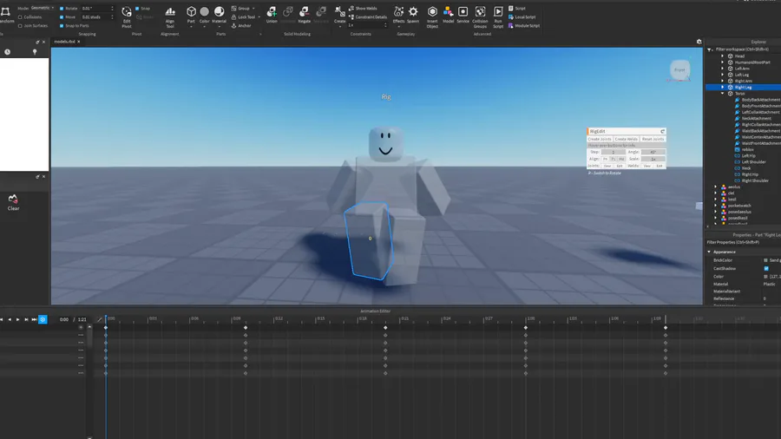Toggle the CastShadow property checkbox
The height and width of the screenshot is (439, 781).
tap(766, 268)
